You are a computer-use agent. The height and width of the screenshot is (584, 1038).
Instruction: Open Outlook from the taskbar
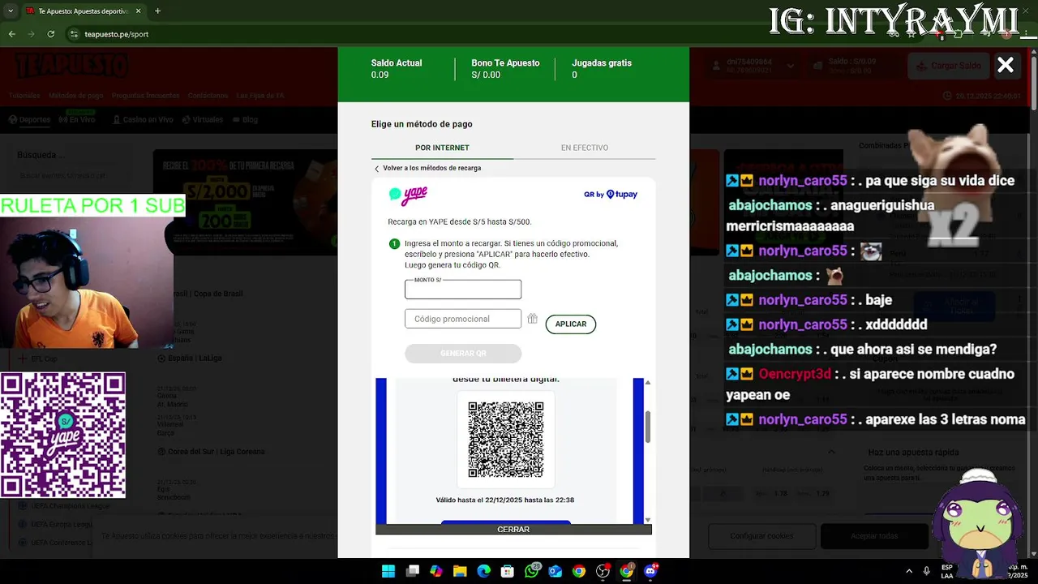pyautogui.click(x=555, y=571)
